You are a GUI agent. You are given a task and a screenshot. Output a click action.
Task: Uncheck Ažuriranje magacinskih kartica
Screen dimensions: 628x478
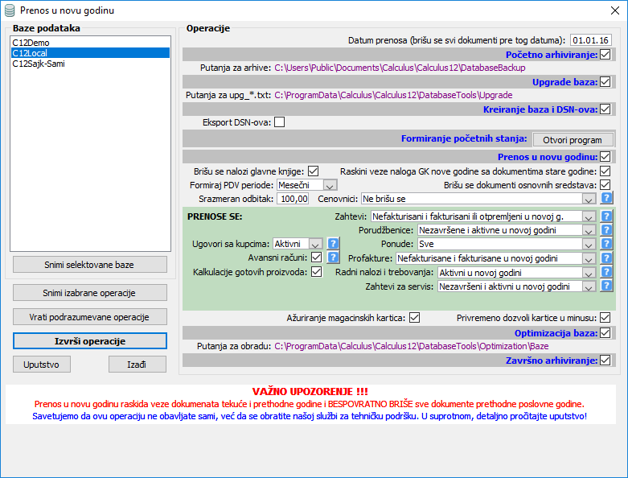tap(414, 318)
